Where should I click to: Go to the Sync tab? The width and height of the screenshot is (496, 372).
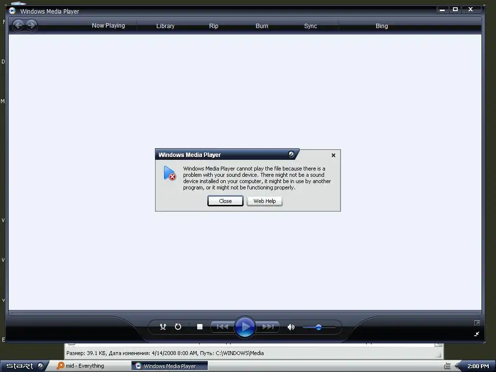tap(310, 26)
